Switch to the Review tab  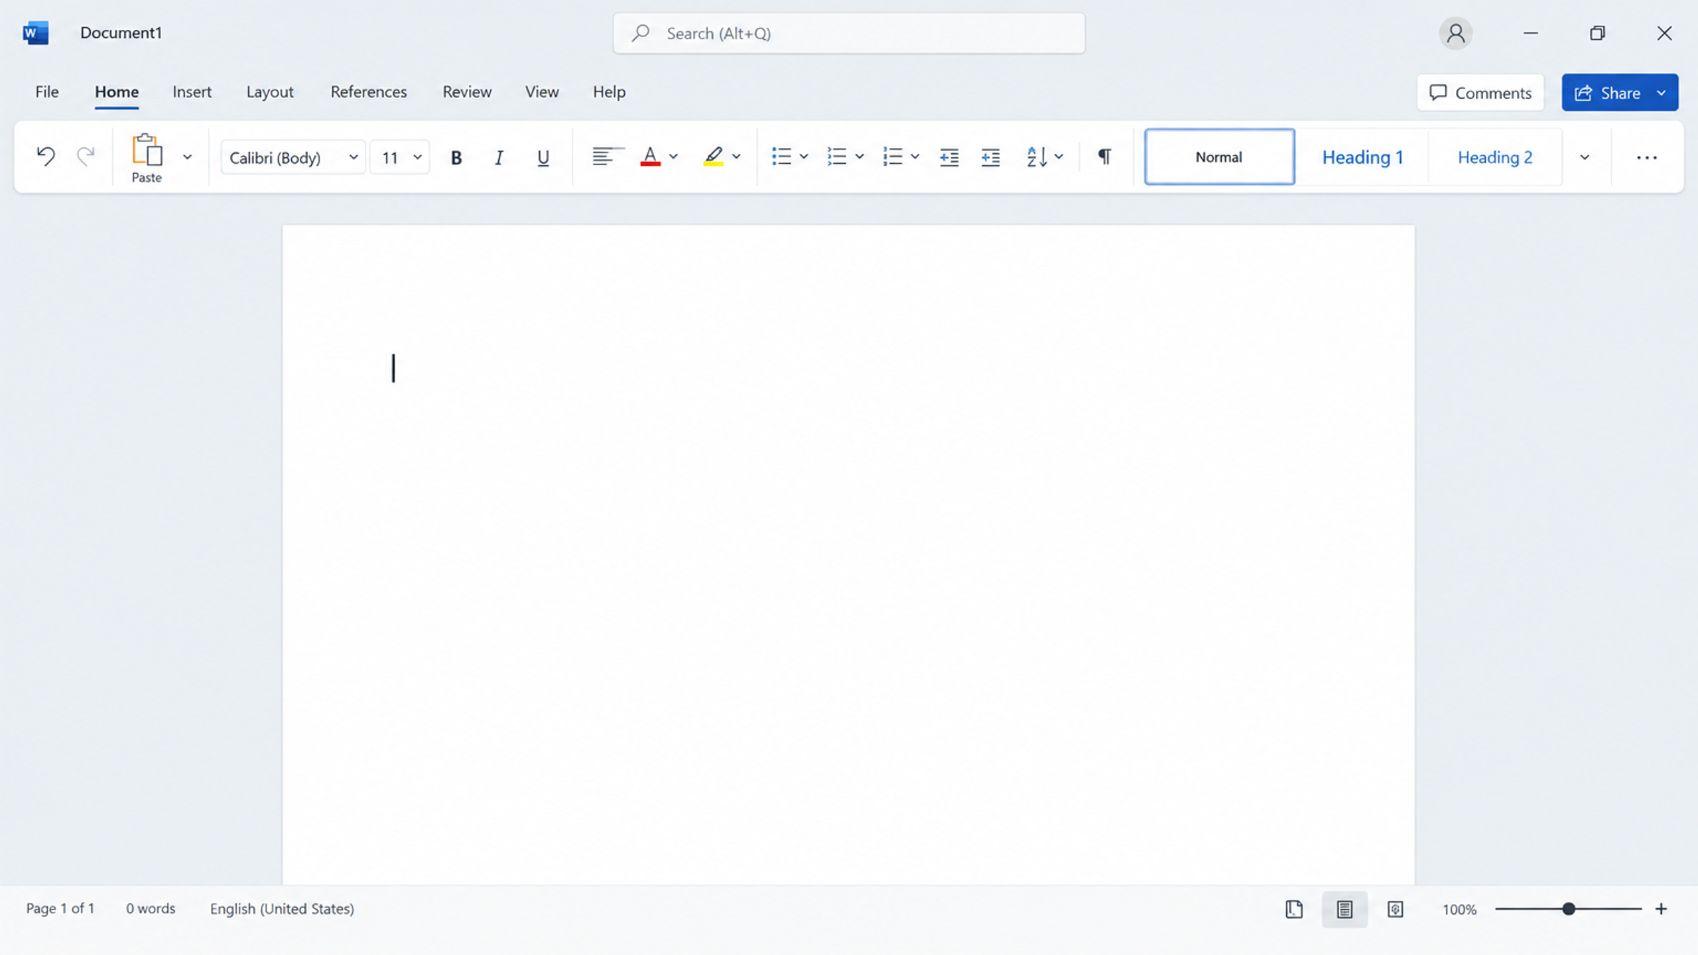coord(467,92)
